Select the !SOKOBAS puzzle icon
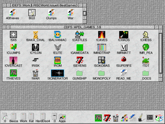 [101, 60]
